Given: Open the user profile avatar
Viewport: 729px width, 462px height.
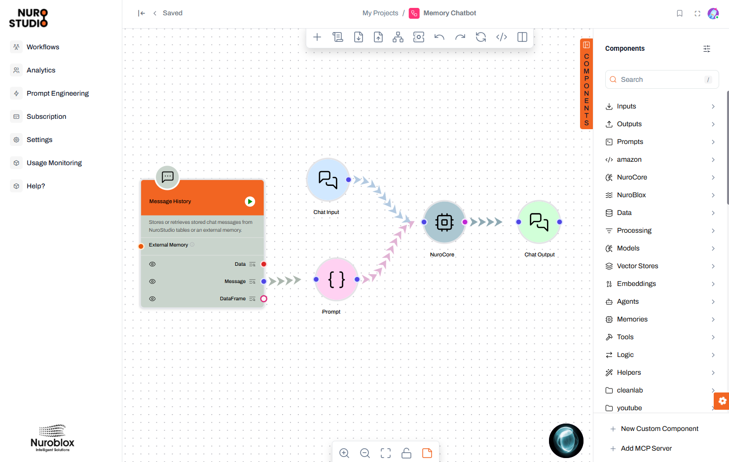Looking at the screenshot, I should [x=713, y=13].
